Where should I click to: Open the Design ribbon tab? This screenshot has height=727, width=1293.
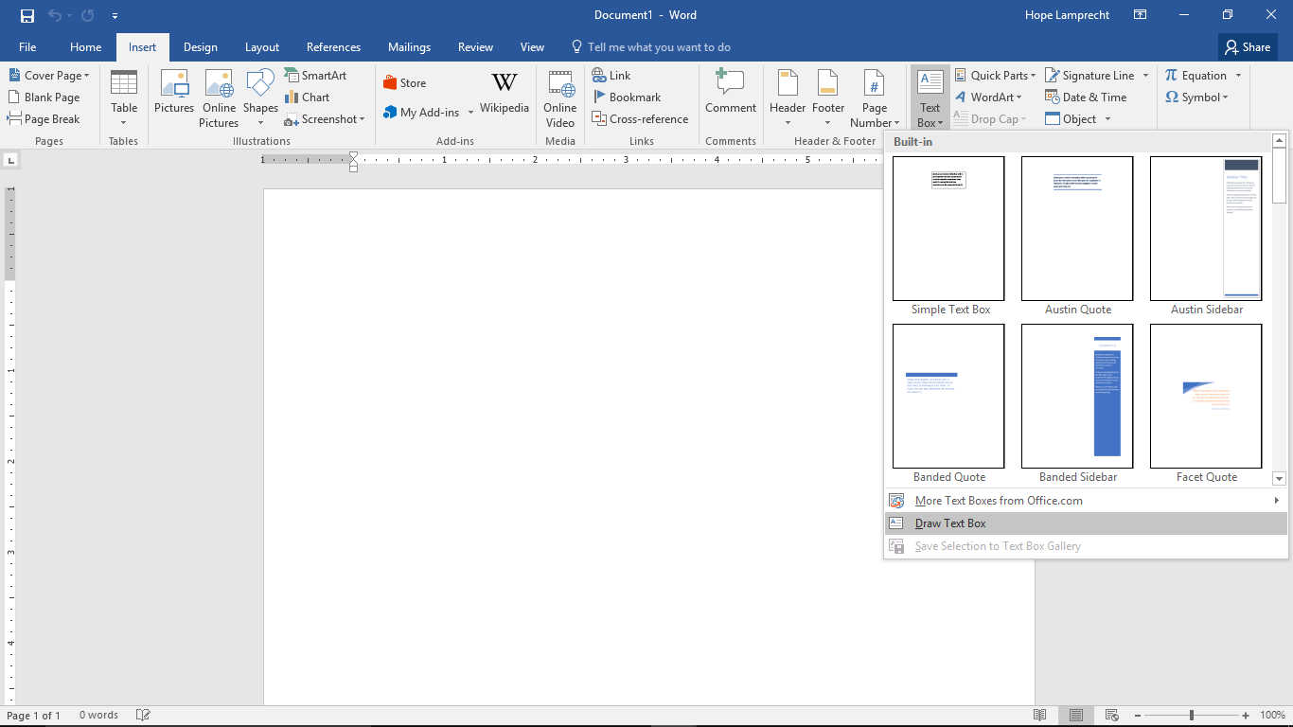point(200,46)
